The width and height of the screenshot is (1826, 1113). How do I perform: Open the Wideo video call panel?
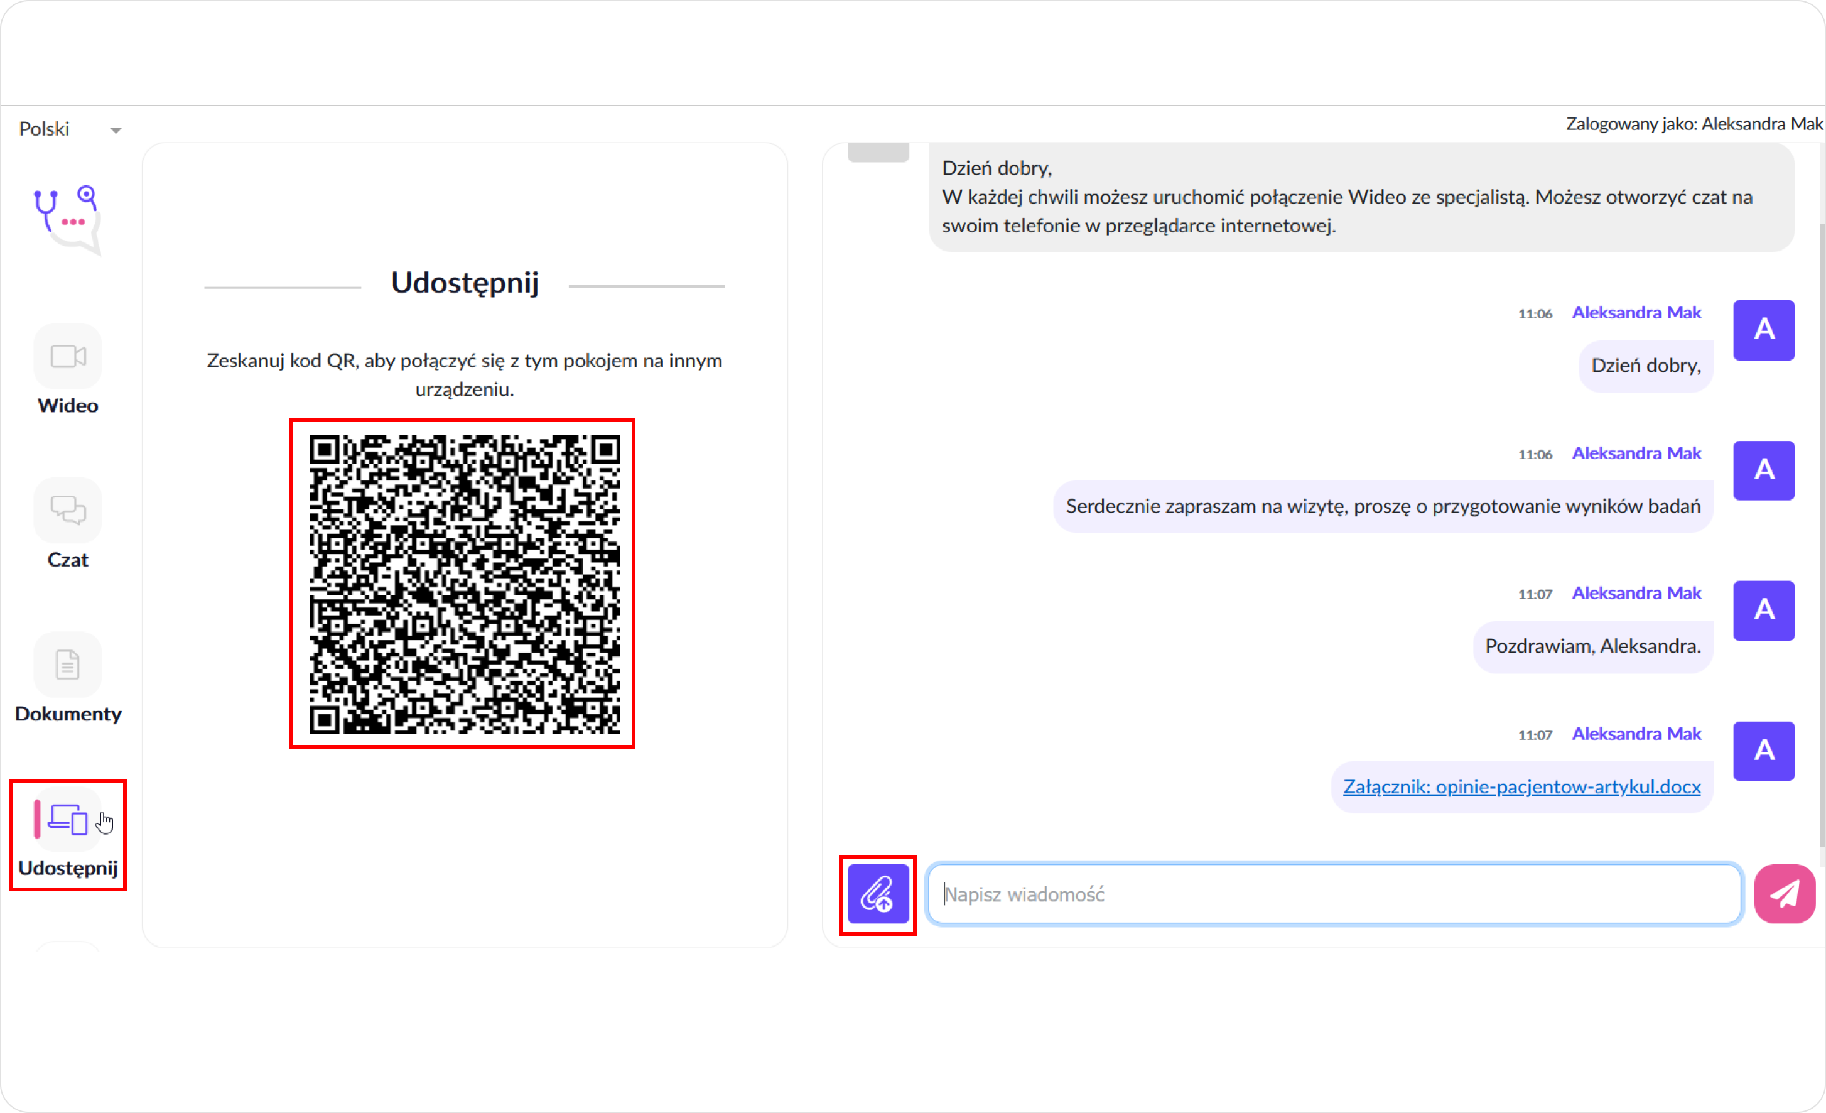[x=67, y=356]
